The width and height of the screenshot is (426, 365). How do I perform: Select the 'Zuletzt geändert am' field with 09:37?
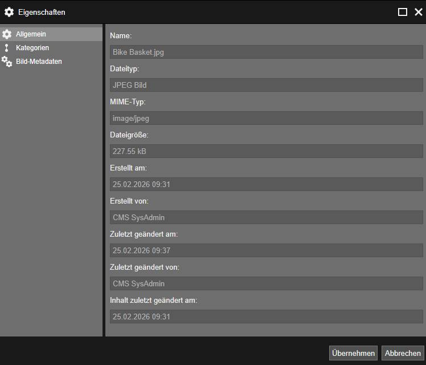pos(266,250)
